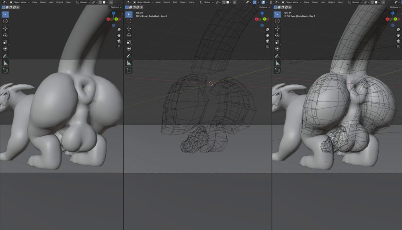Screen dimensions: 402x230
Task: Open Object Mode dropdown in right viewport
Action: click(x=291, y=2)
